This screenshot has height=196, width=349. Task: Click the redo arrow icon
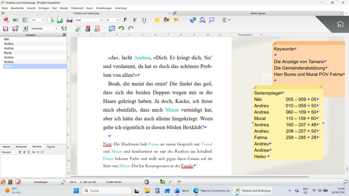tap(130, 29)
